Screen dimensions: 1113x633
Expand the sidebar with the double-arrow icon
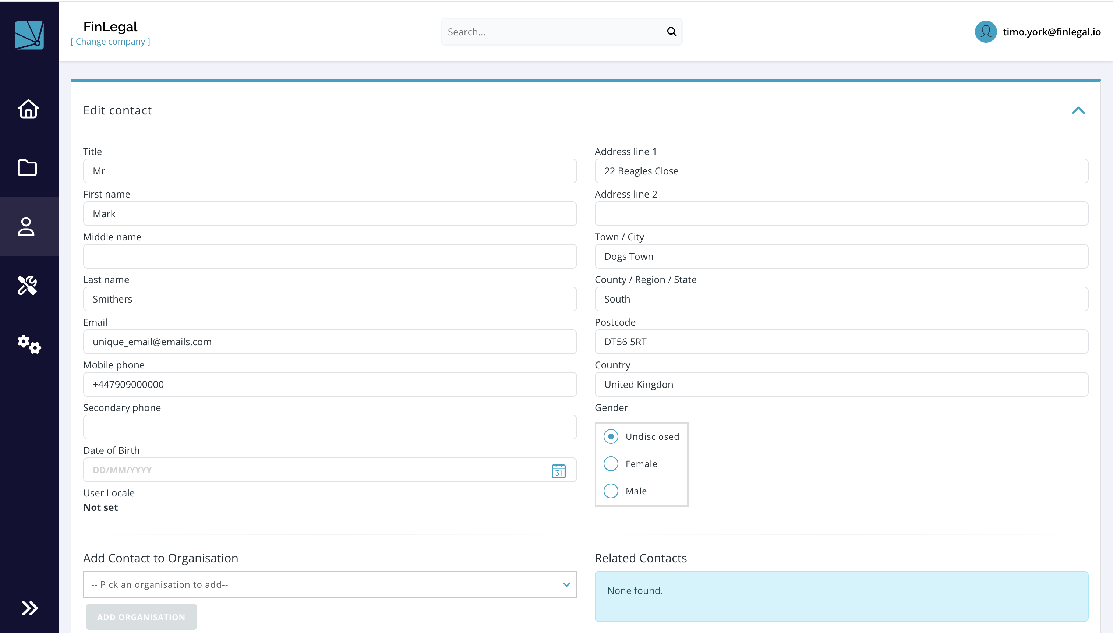[29, 608]
